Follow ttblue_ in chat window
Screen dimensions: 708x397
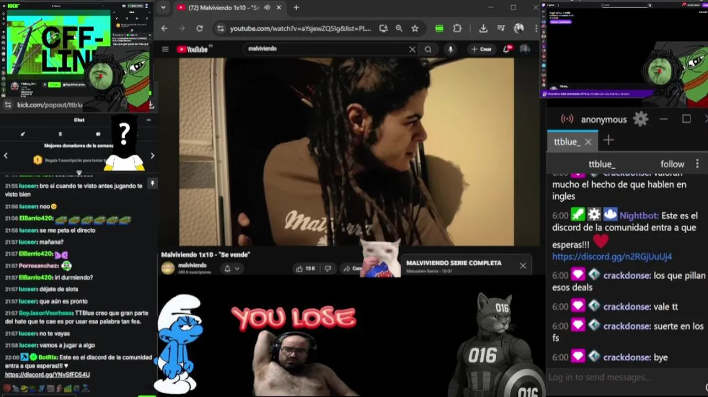[672, 164]
